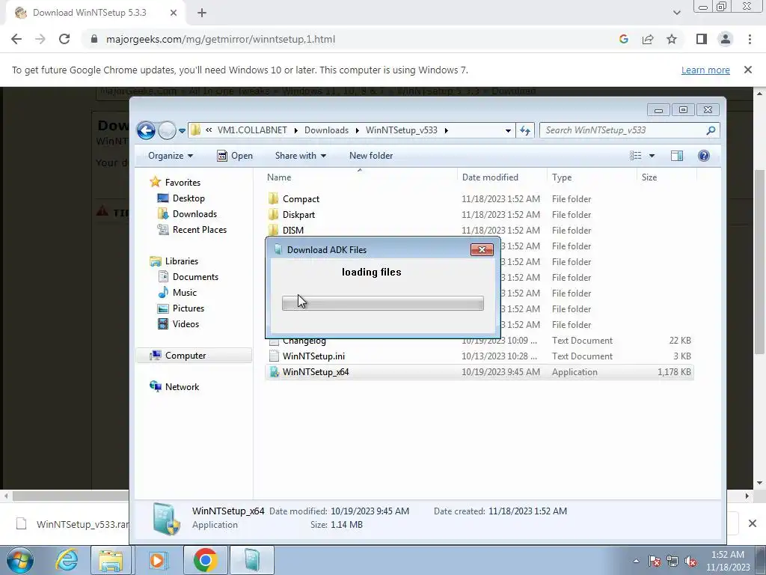Close the Download ADK Files dialog
The image size is (766, 575).
tap(482, 249)
